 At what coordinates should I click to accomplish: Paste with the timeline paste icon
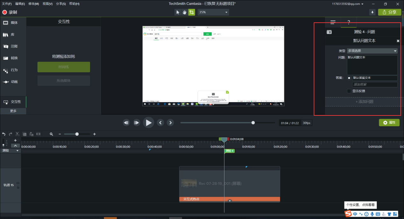coord(31,134)
